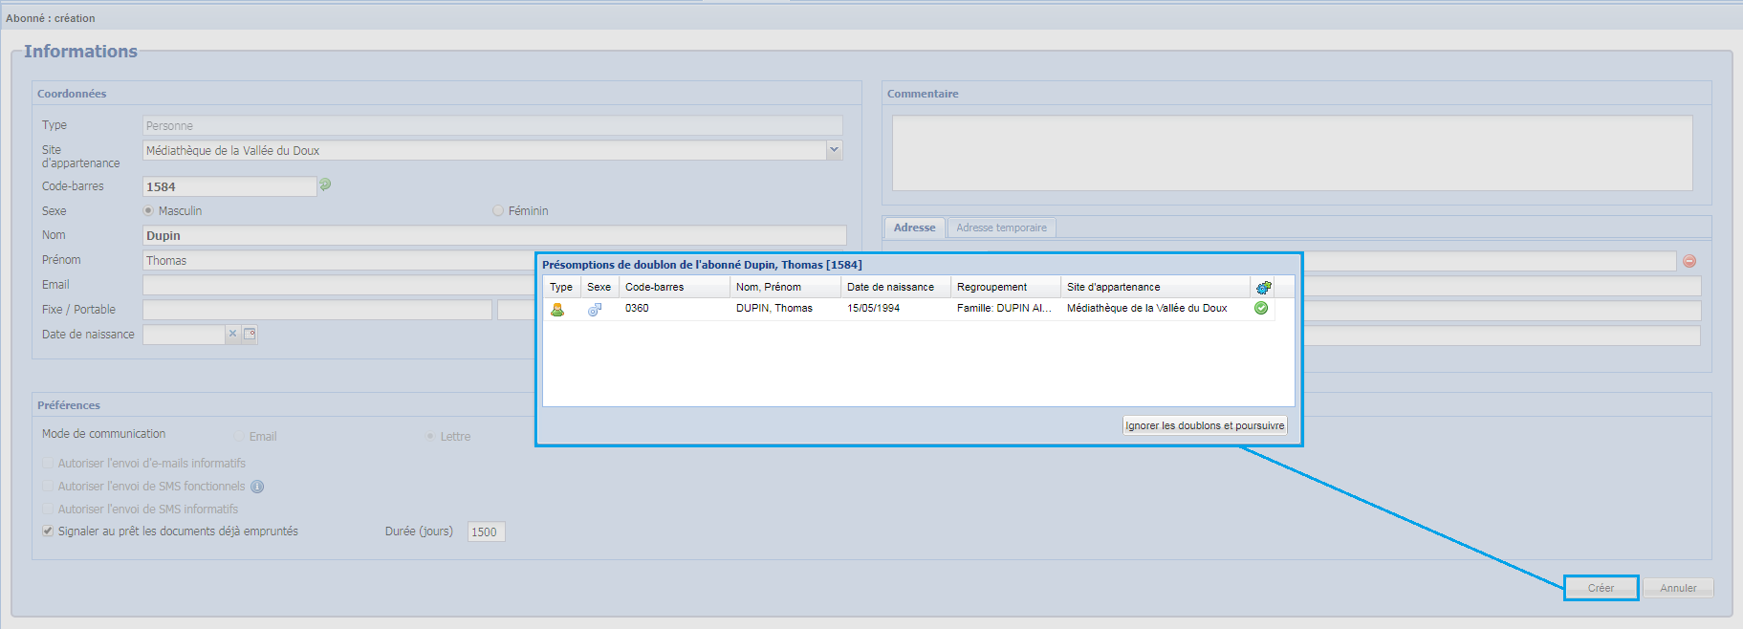Show info about SMS fonctionnels option
Image resolution: width=1743 pixels, height=629 pixels.
(257, 487)
